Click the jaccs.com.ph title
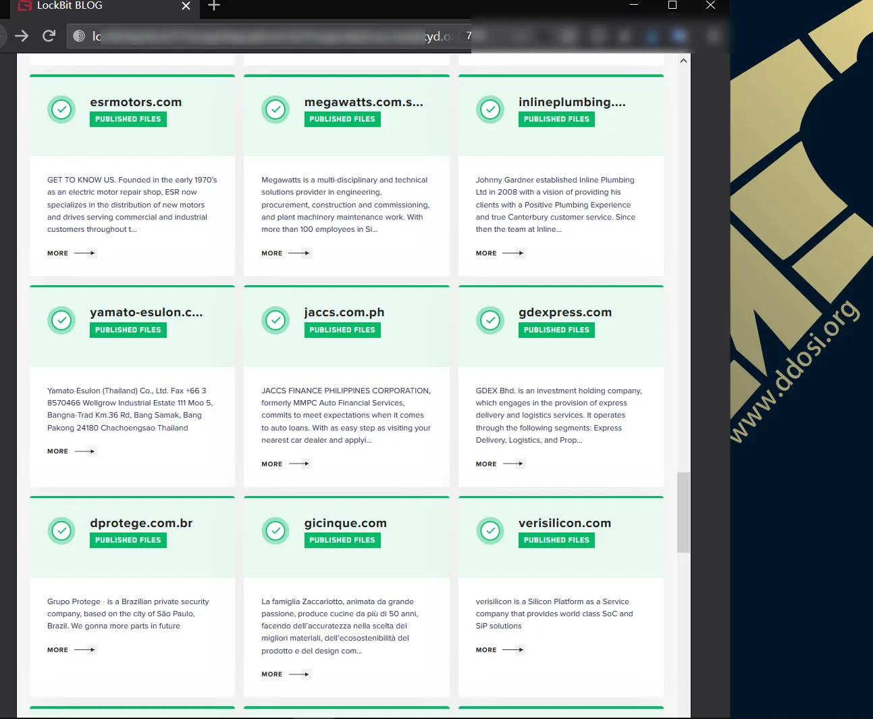 [x=344, y=312]
